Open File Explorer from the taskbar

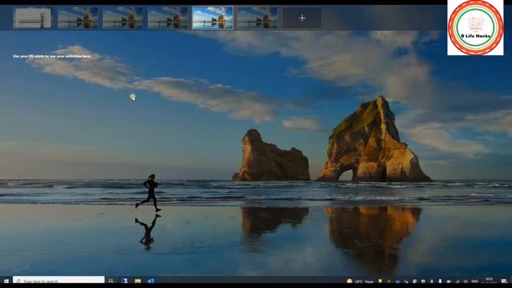click(138, 281)
